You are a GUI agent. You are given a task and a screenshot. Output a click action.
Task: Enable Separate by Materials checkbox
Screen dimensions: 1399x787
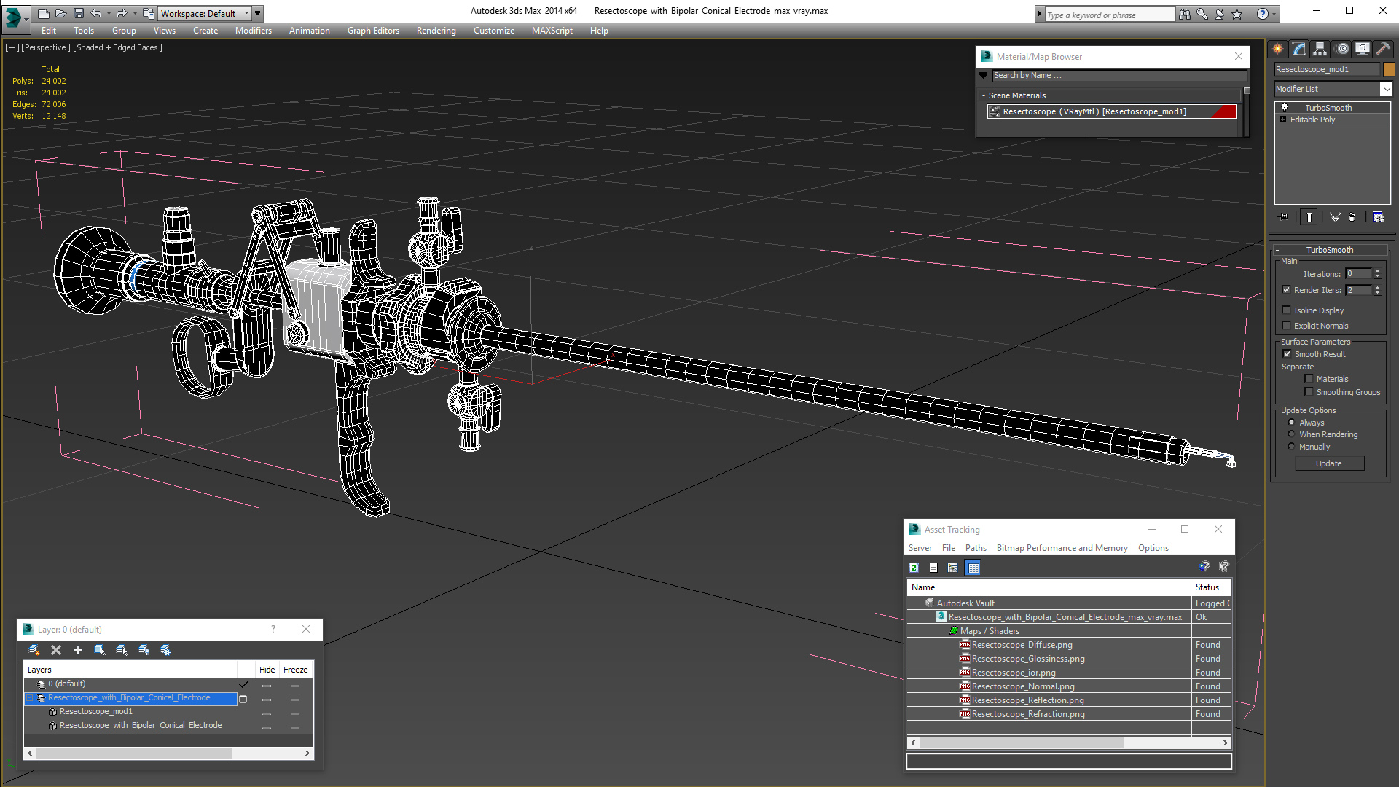[1309, 379]
